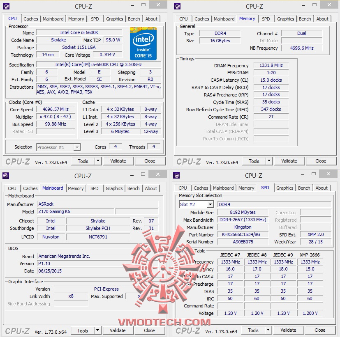Click the XMP-2666 voltage value 1.200 V
340x337 pixels.
[310, 313]
